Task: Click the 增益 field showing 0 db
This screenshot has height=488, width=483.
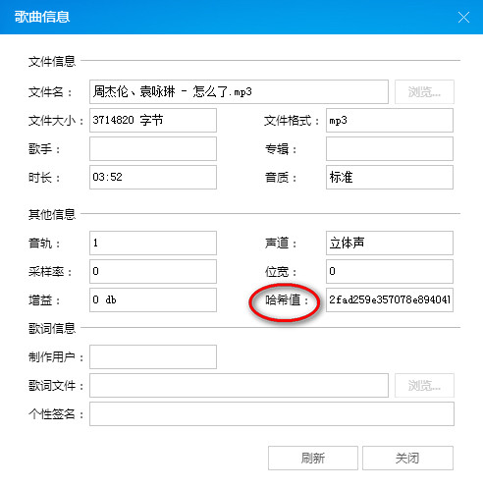Action: click(x=153, y=299)
